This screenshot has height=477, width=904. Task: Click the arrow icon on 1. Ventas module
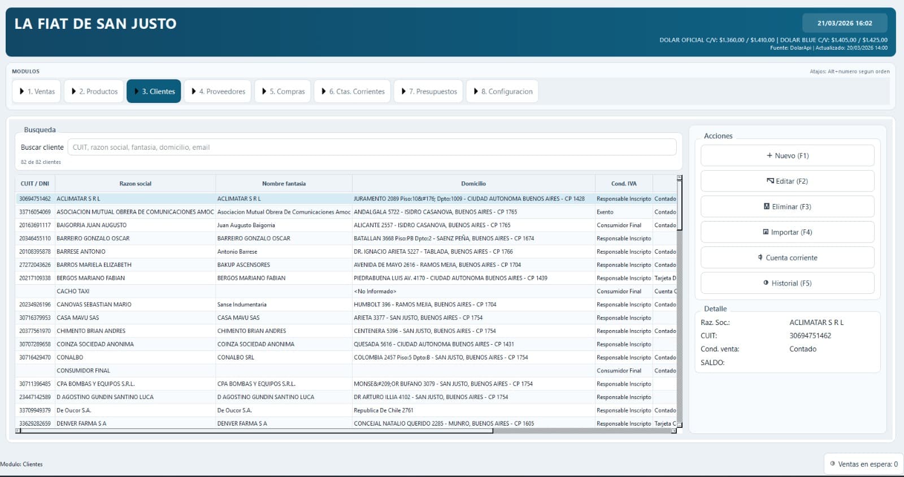[x=21, y=91]
